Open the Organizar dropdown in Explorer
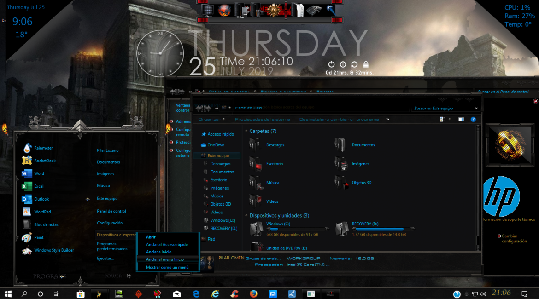The width and height of the screenshot is (539, 299). [x=211, y=119]
